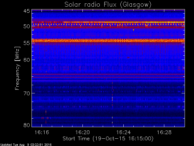
Task: Click the small yellow blip near 16:25 at 51 MHz
Action: point(133,30)
